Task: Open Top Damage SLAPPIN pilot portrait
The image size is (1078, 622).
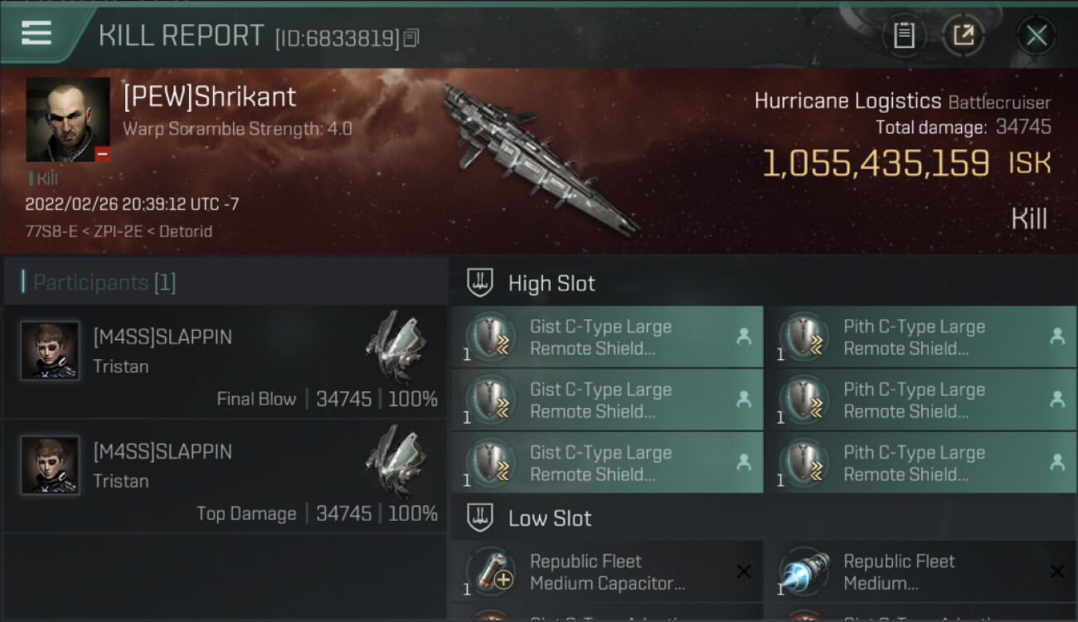Action: pyautogui.click(x=50, y=465)
